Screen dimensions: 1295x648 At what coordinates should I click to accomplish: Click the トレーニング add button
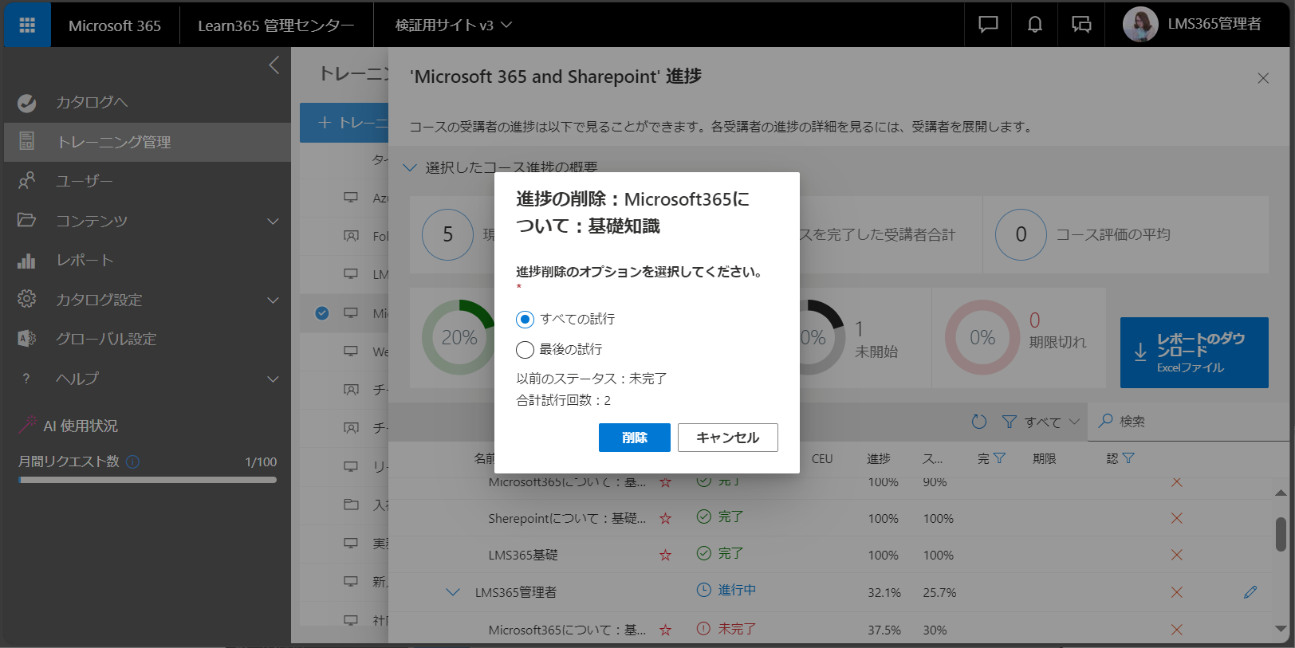pos(344,123)
